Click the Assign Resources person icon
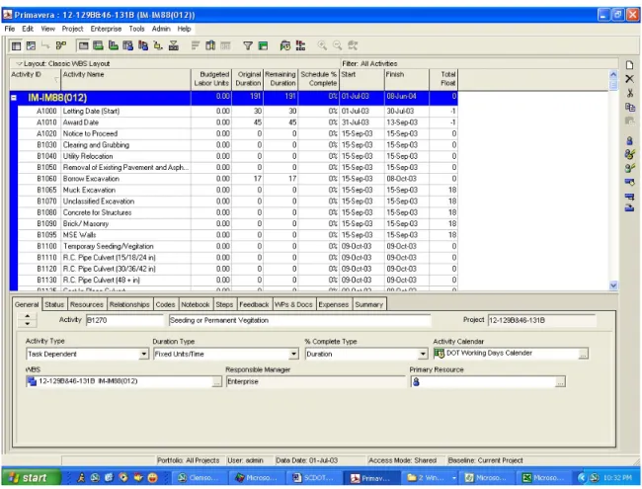The image size is (642, 489). click(x=630, y=141)
